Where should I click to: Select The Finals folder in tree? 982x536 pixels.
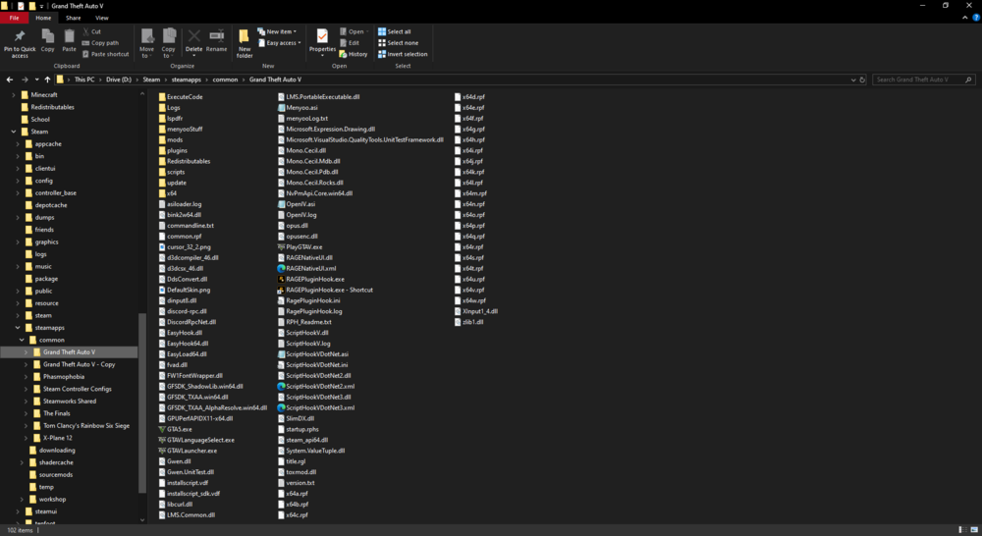56,413
